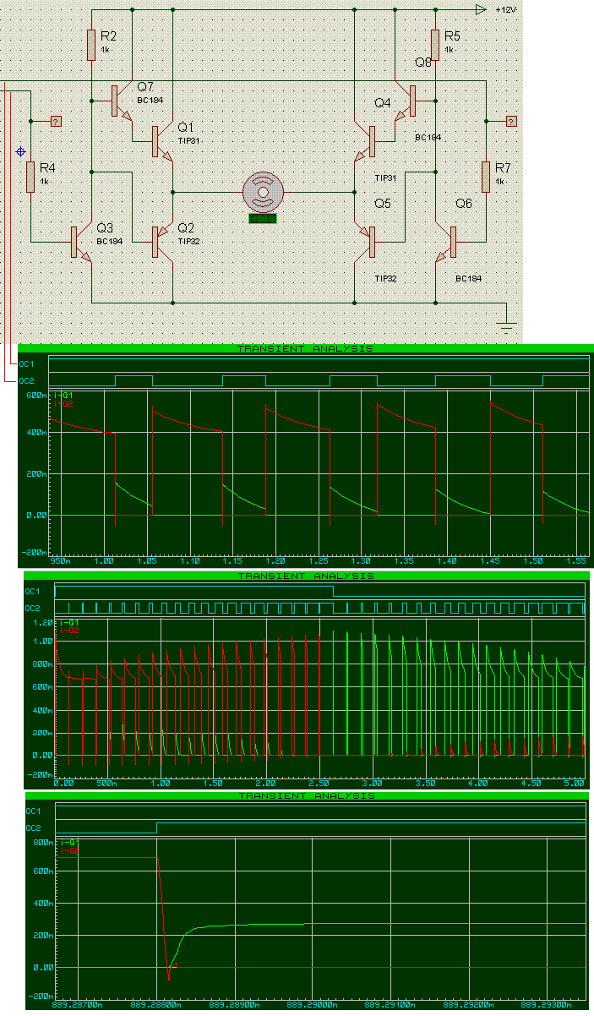Image resolution: width=594 pixels, height=1016 pixels.
Task: Click the 600m y-axis value in the top graph
Action: (36, 395)
